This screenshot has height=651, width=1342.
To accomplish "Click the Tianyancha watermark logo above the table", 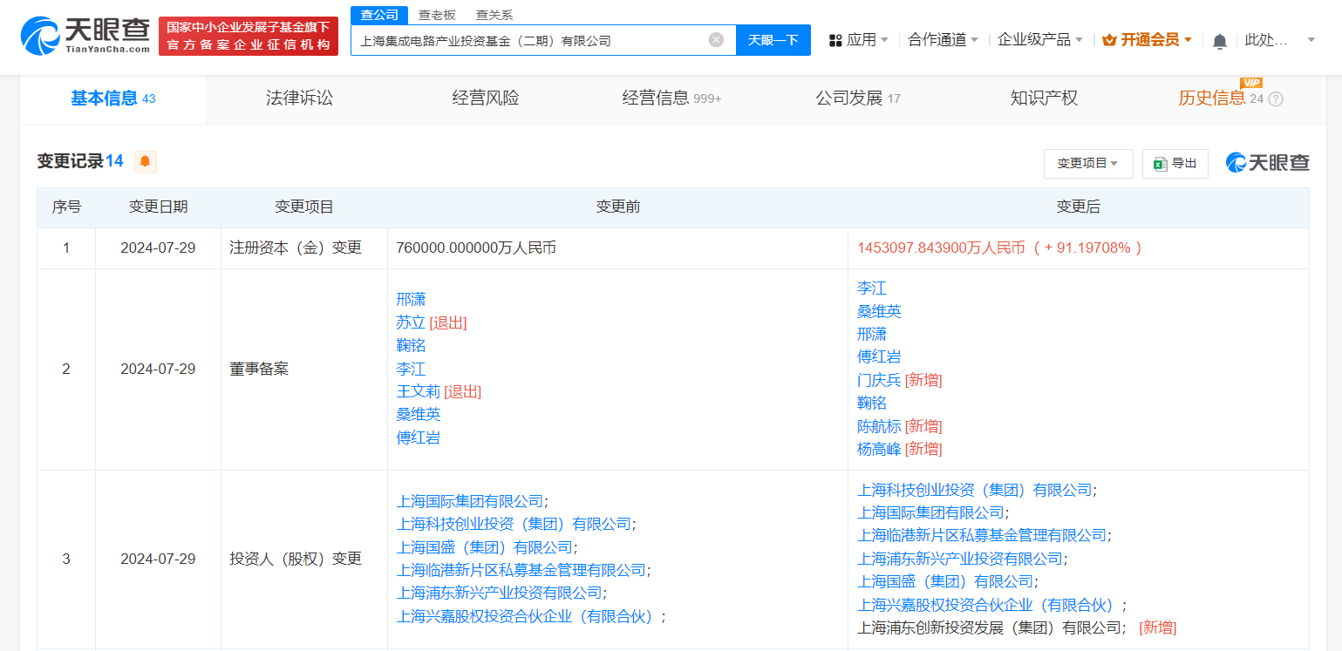I will (1266, 161).
